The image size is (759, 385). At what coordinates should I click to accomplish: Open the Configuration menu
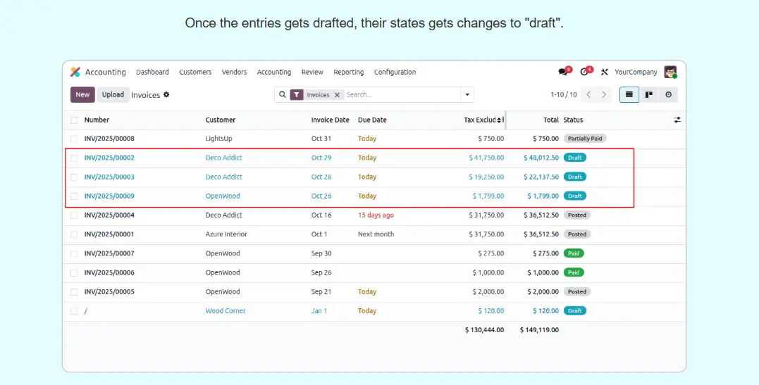[x=395, y=72]
